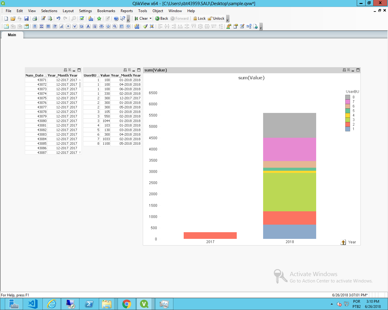Create a Text Object (A icon)
The height and width of the screenshot is (310, 388).
pos(88,26)
